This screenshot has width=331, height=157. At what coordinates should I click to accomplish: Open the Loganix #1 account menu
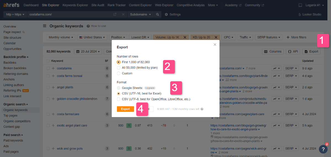tap(314, 5)
